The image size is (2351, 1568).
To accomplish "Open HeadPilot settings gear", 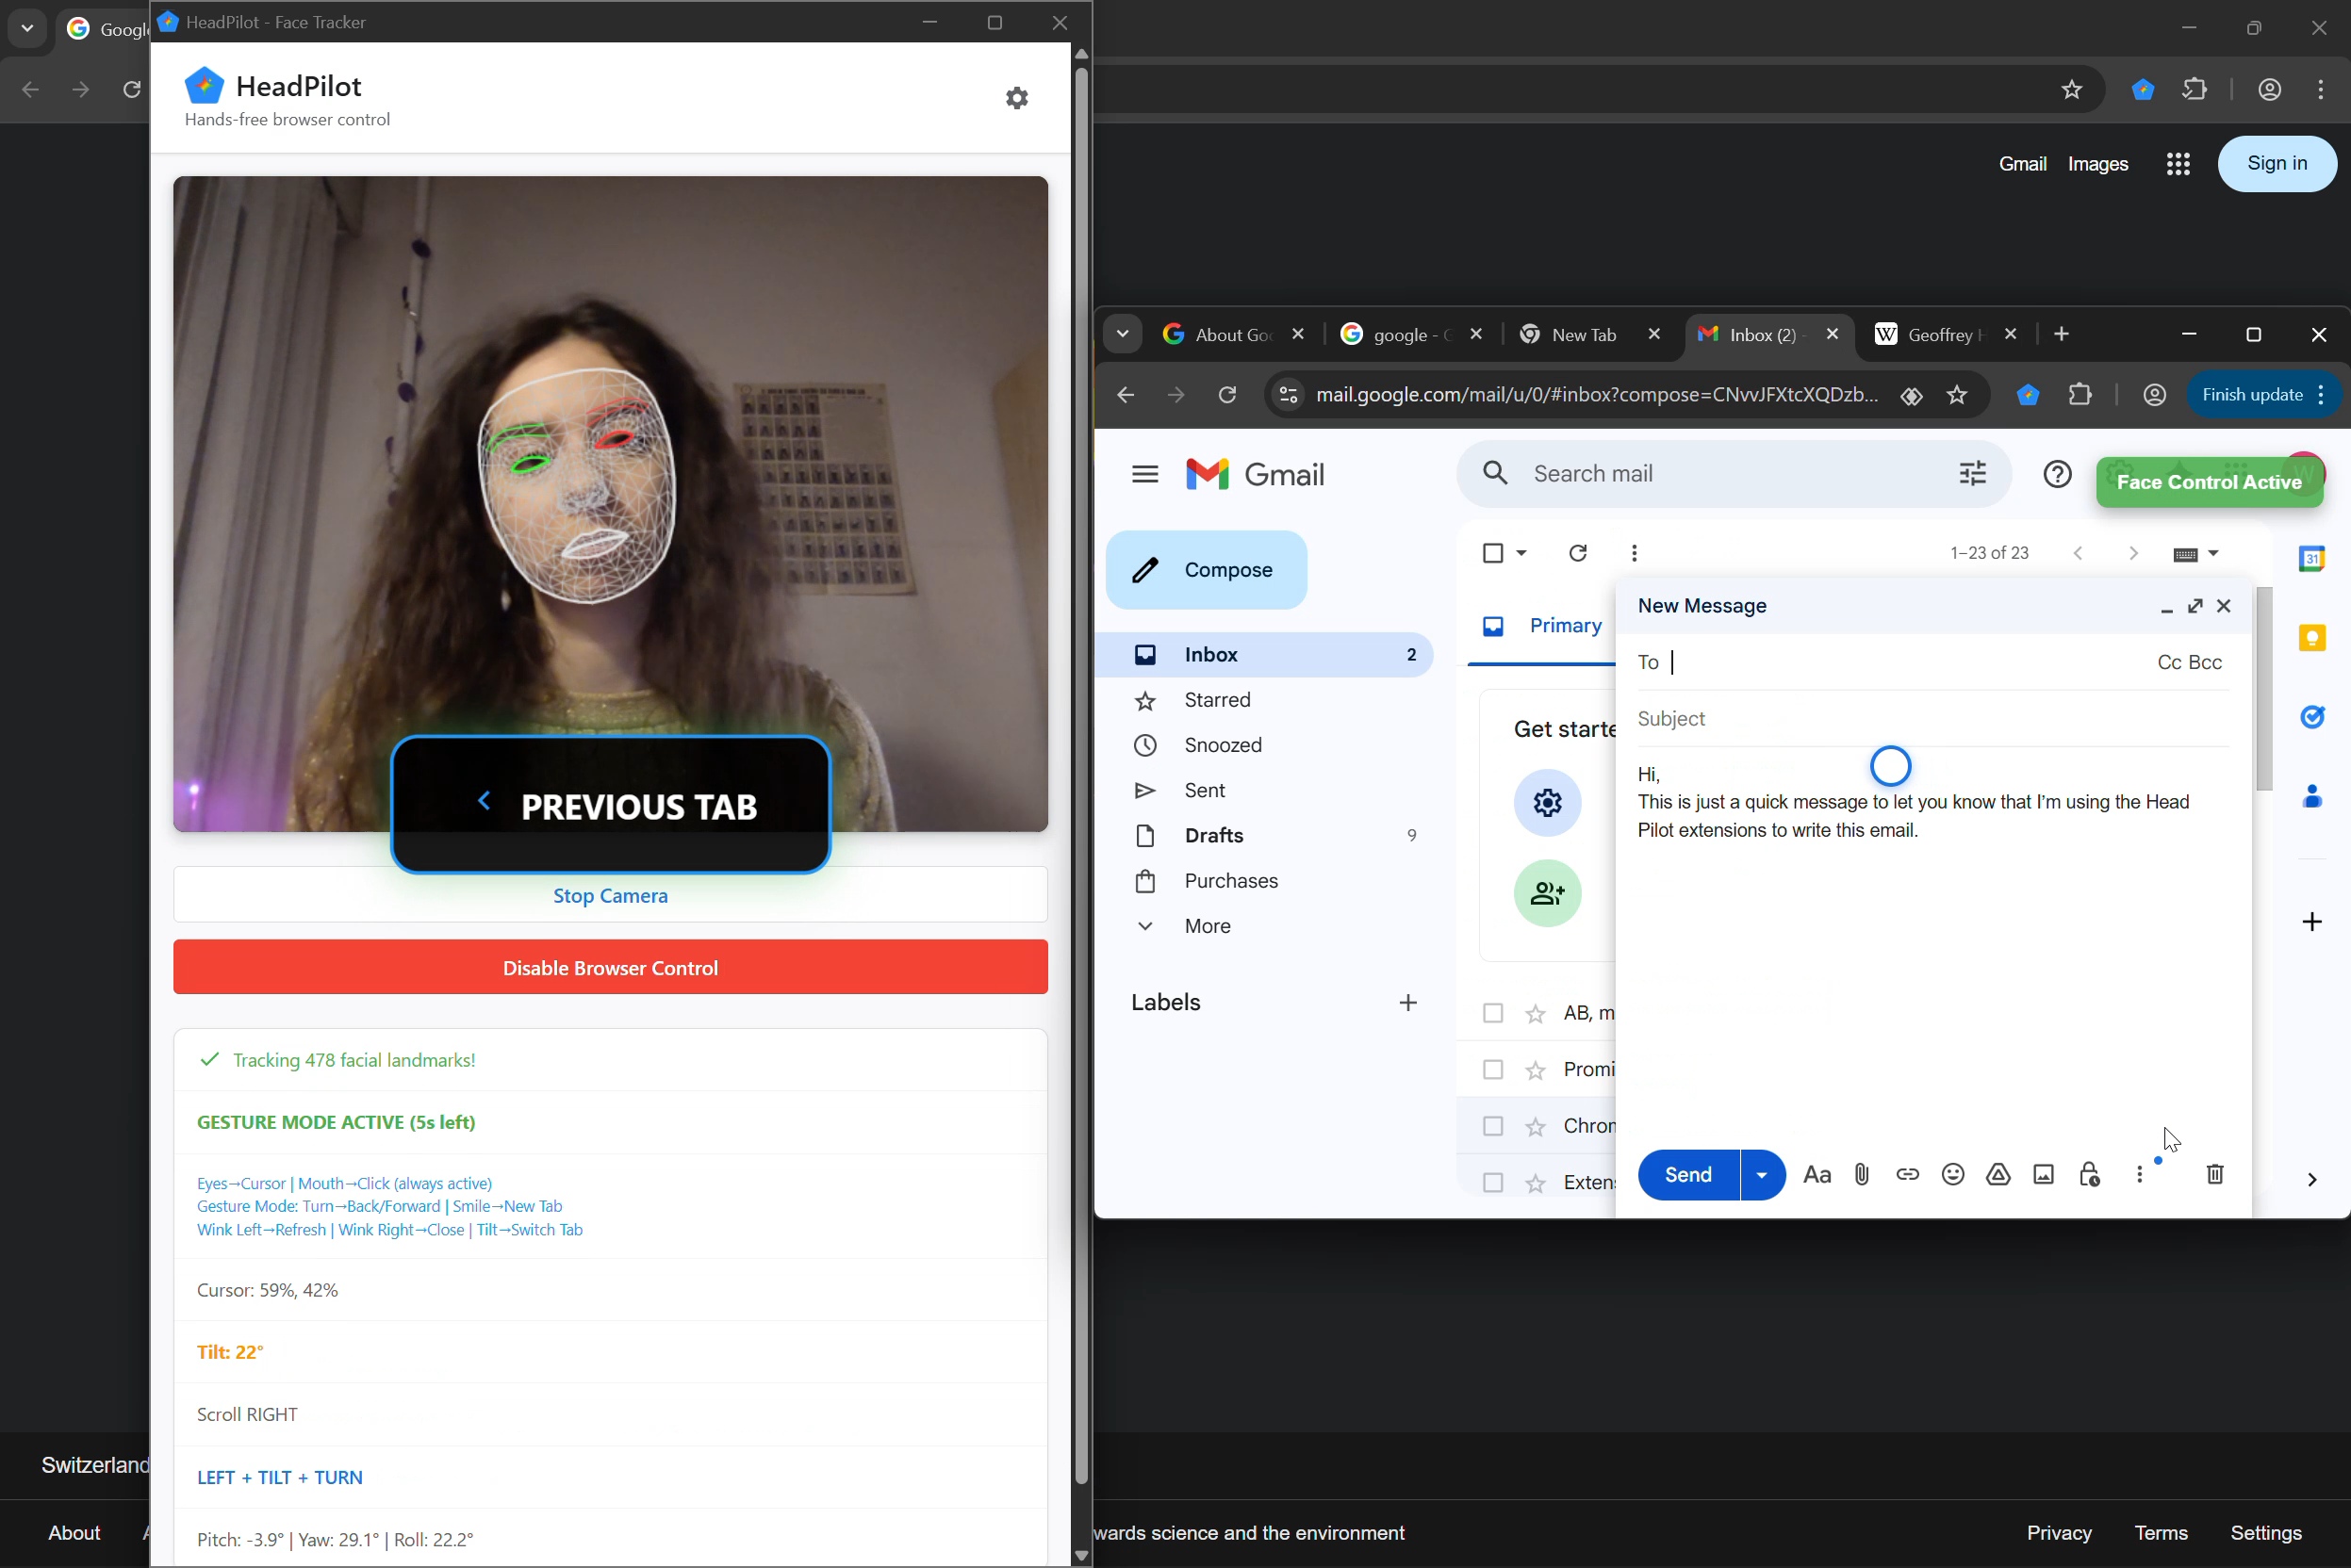I will (1016, 98).
